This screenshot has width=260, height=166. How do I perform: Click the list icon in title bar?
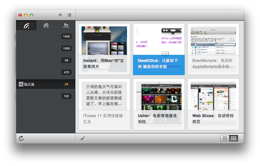(x=69, y=15)
